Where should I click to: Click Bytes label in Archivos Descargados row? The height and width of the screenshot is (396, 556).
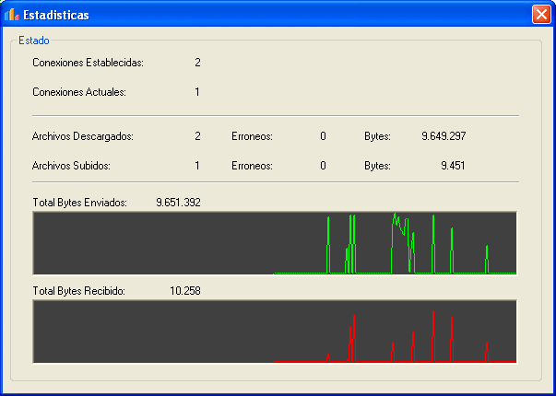coord(377,136)
